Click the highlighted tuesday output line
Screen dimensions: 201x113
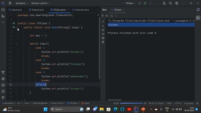[x=151, y=25]
